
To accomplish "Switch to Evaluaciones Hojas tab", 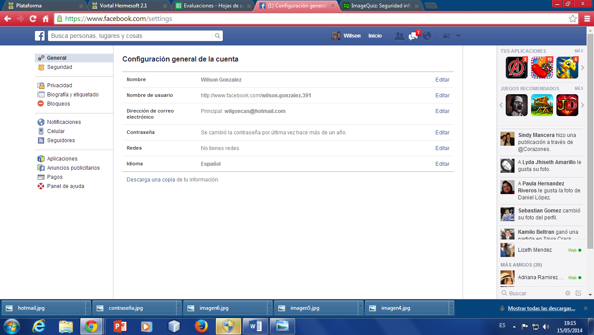I will click(x=213, y=6).
